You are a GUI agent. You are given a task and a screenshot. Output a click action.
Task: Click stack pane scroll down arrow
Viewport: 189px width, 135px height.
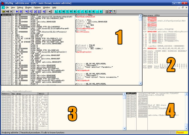[x=186, y=129]
